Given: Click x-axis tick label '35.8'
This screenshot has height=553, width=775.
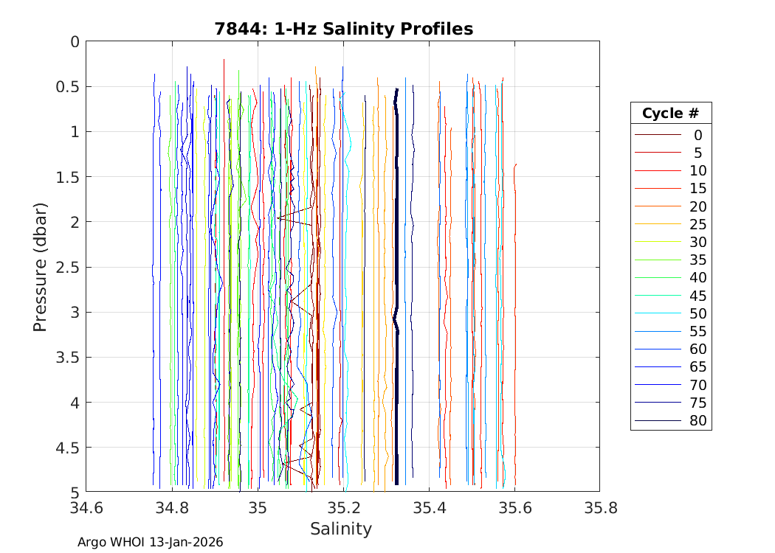Looking at the screenshot, I should coord(599,508).
